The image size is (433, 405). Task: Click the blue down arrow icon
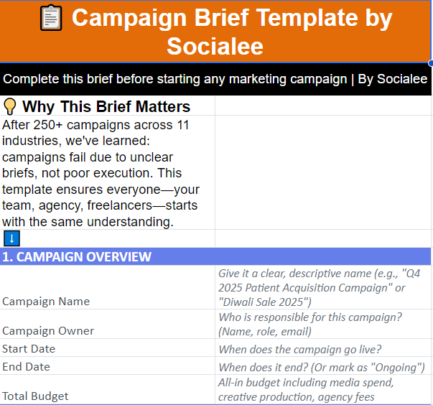tap(12, 238)
